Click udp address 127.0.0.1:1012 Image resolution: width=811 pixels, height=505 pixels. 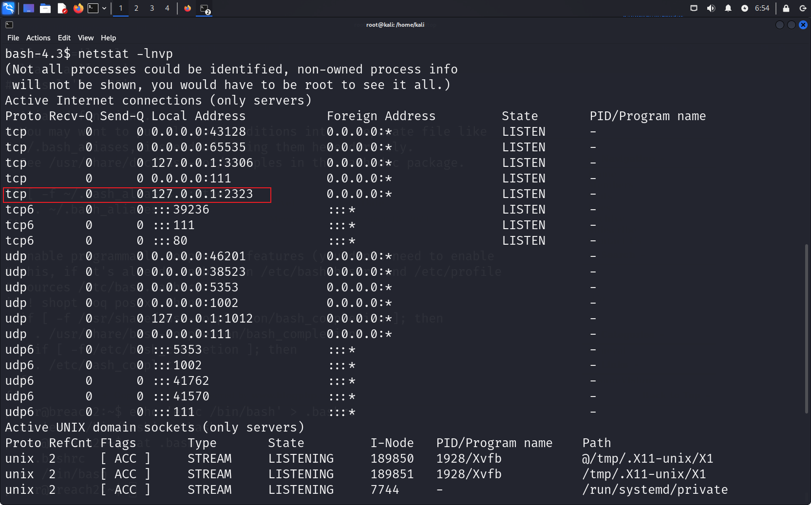(x=202, y=319)
